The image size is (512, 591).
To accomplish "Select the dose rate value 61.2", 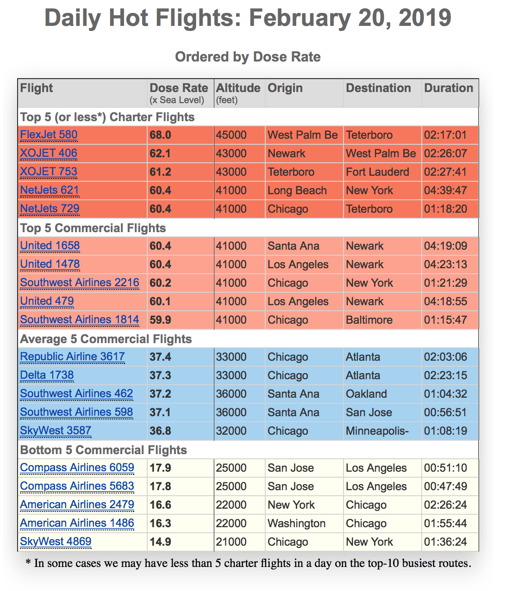I will pos(160,172).
